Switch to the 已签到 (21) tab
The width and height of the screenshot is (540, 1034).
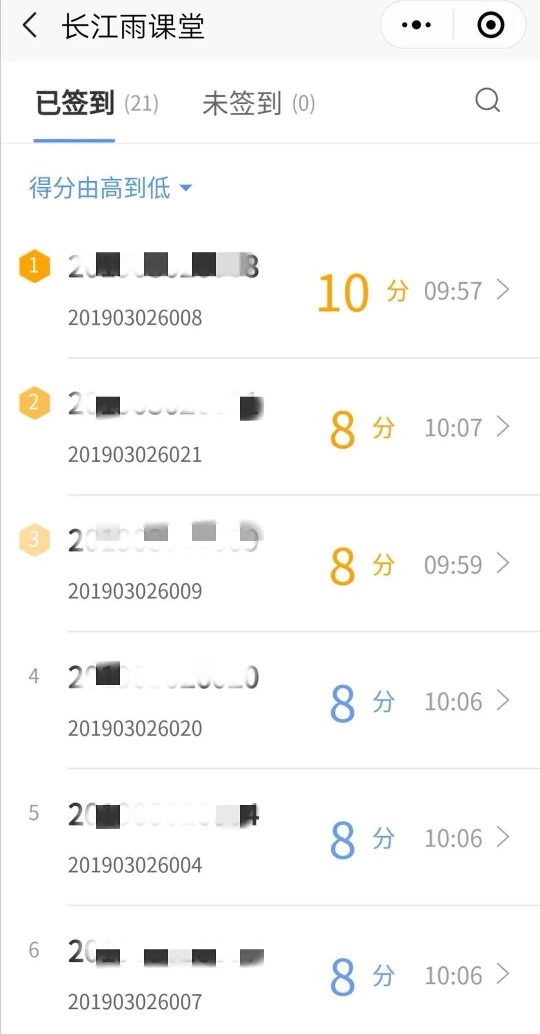pyautogui.click(x=97, y=103)
